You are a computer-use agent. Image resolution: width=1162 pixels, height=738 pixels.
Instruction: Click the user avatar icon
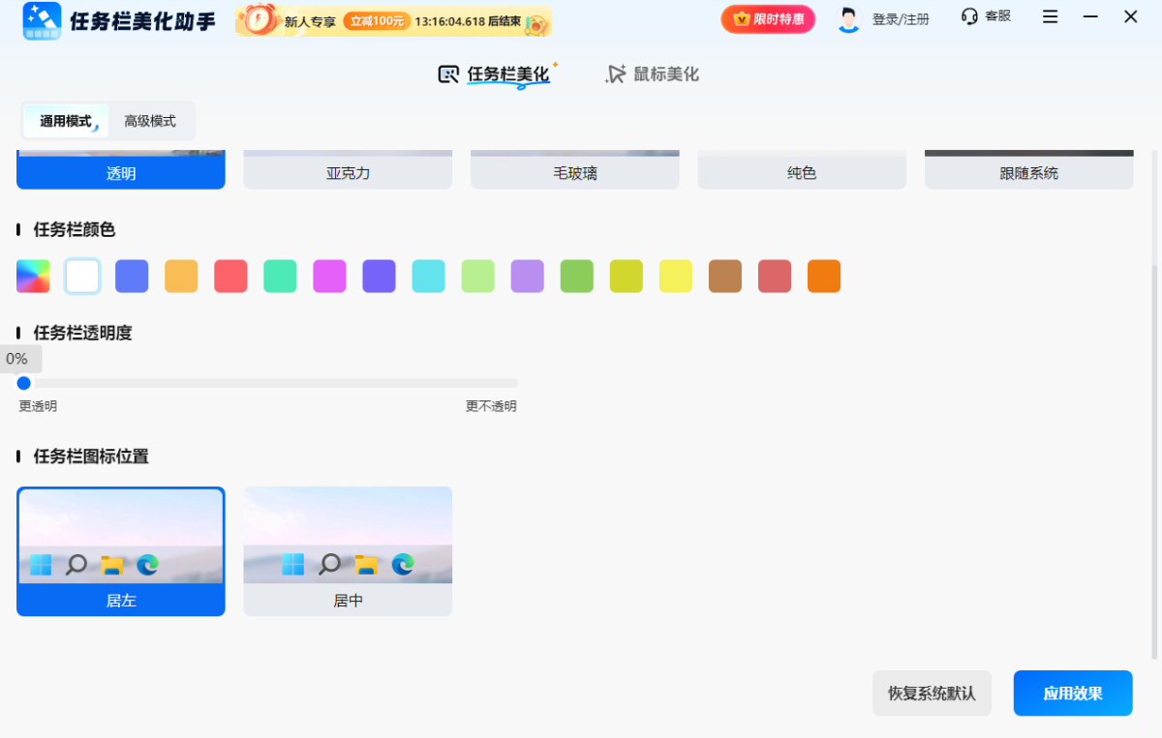point(846,18)
